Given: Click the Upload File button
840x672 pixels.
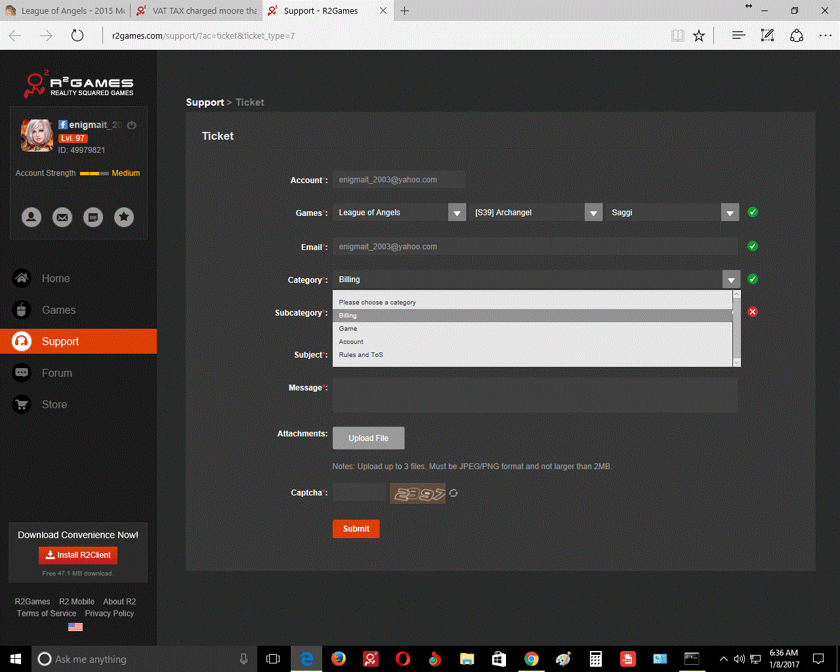Looking at the screenshot, I should tap(368, 438).
